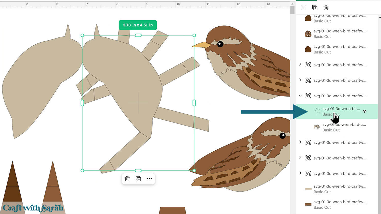Screen dimensions: 381x214
Task: Click the duplicate icon atop the layers panel
Action: pyautogui.click(x=315, y=8)
